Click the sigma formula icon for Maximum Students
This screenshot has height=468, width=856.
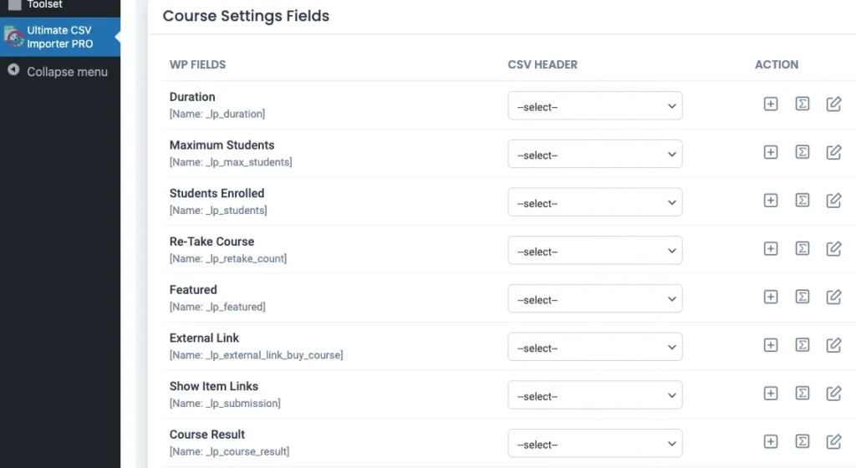click(x=802, y=153)
